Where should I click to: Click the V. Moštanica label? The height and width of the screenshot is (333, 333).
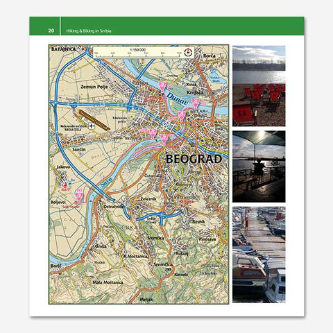tap(135, 256)
